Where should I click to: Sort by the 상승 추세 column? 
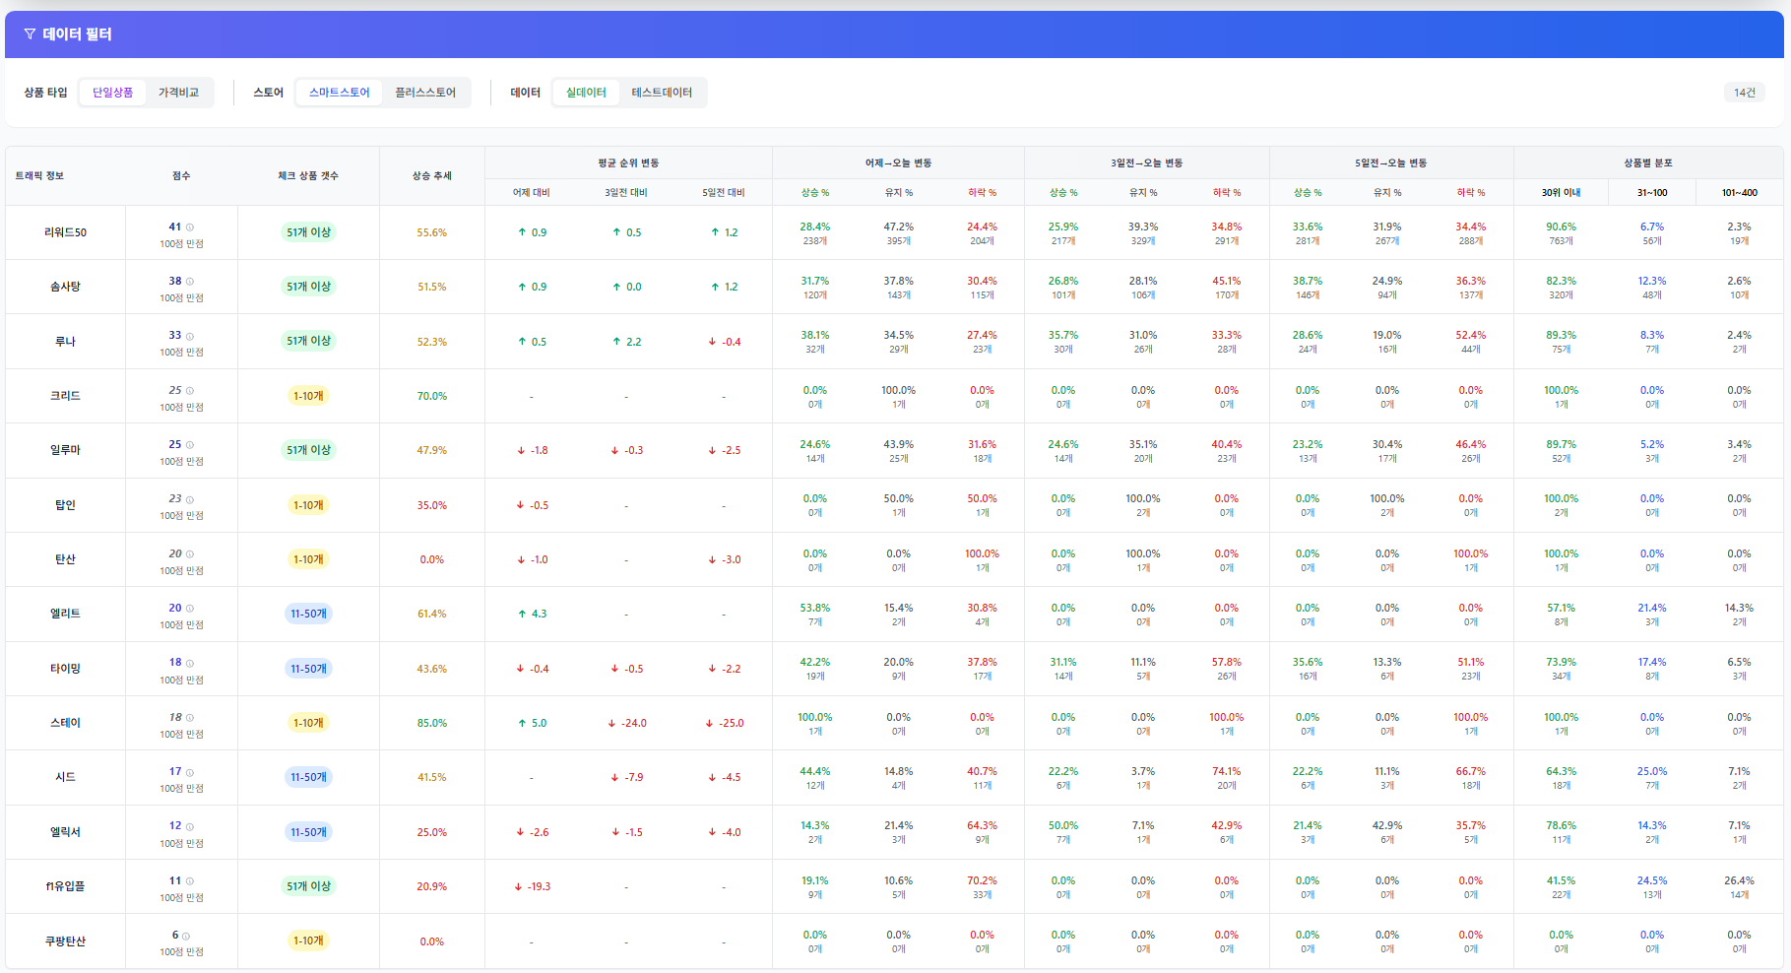pyautogui.click(x=431, y=176)
